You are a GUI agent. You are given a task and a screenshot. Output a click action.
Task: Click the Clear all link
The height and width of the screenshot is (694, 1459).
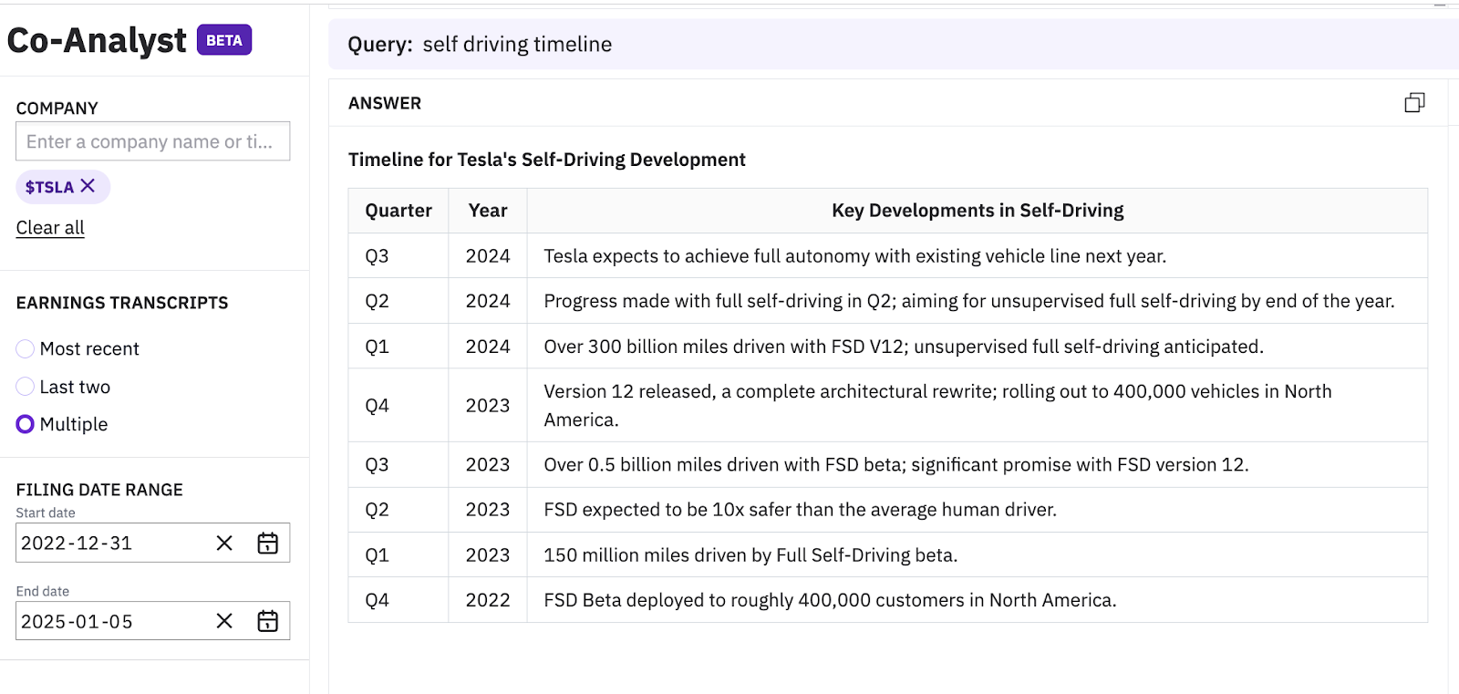(x=50, y=228)
